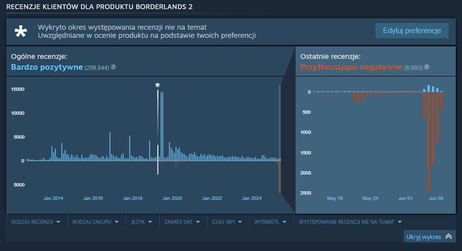Open the help icon next to overall review count
462x251 pixels.
tap(113, 67)
